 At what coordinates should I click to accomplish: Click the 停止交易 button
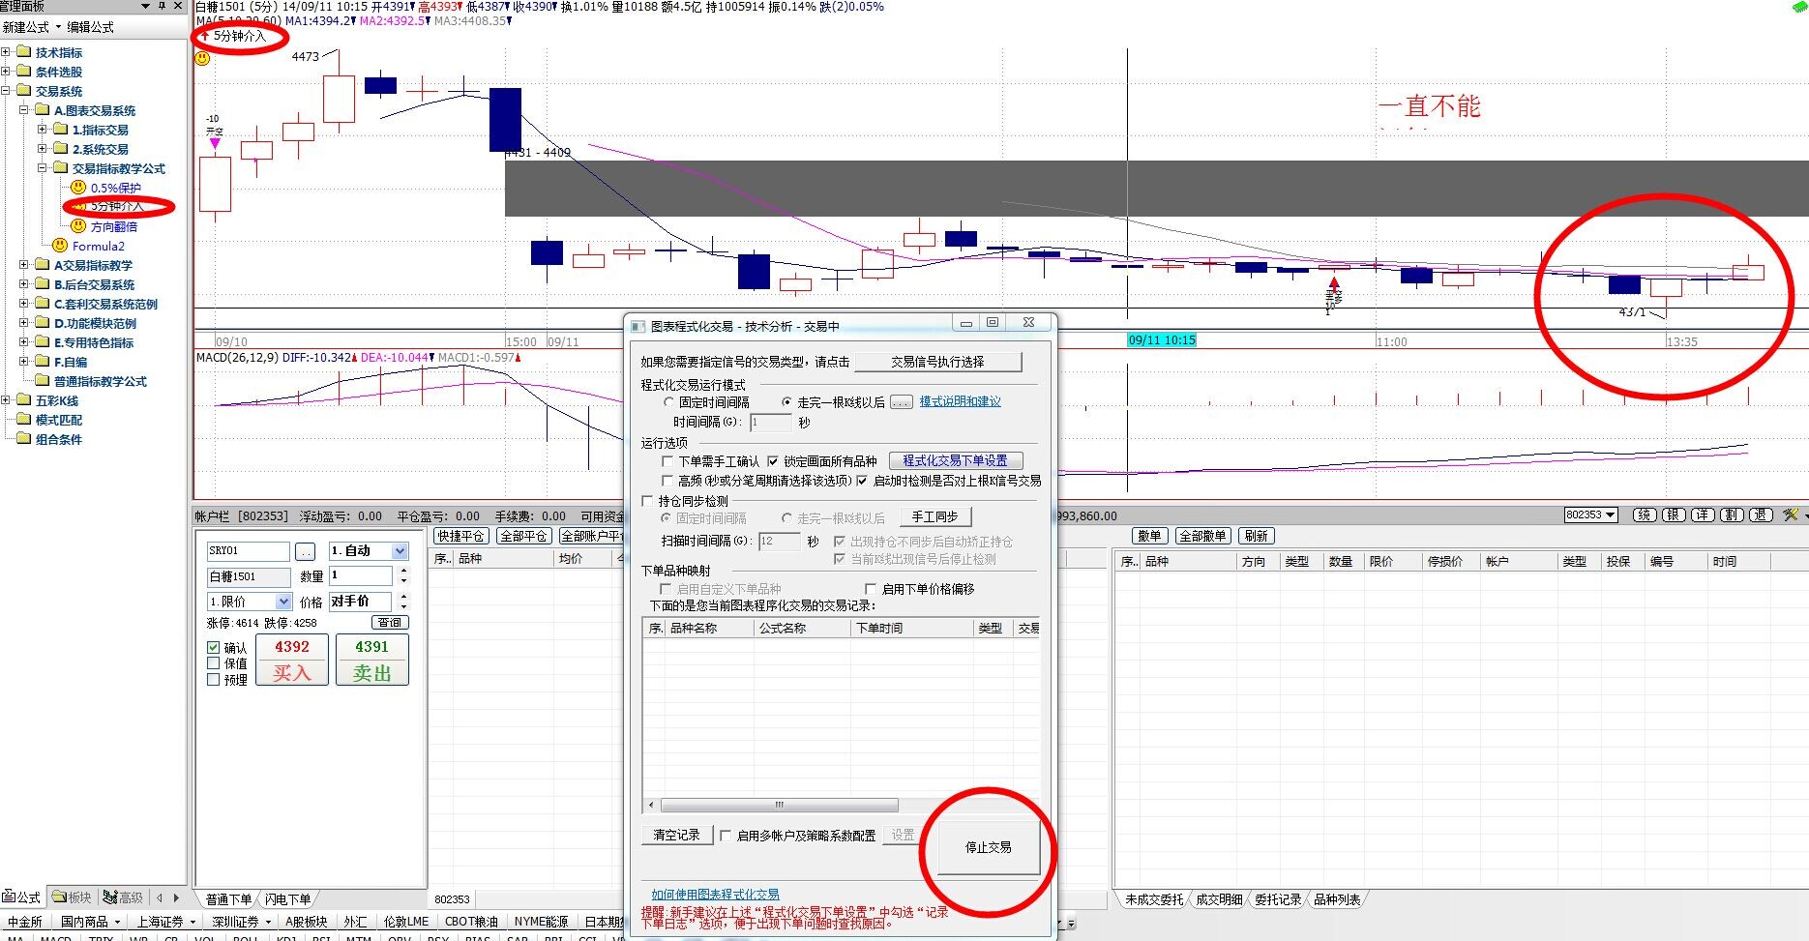click(989, 847)
